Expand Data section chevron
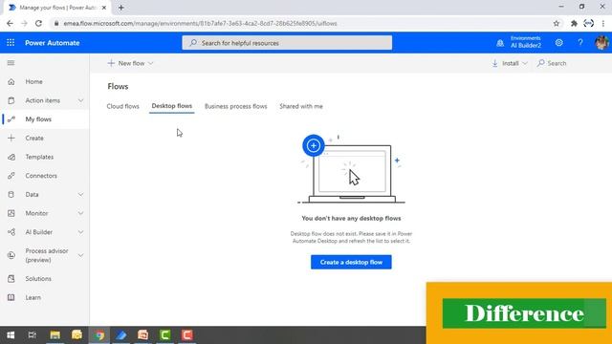612x344 pixels. (x=80, y=195)
